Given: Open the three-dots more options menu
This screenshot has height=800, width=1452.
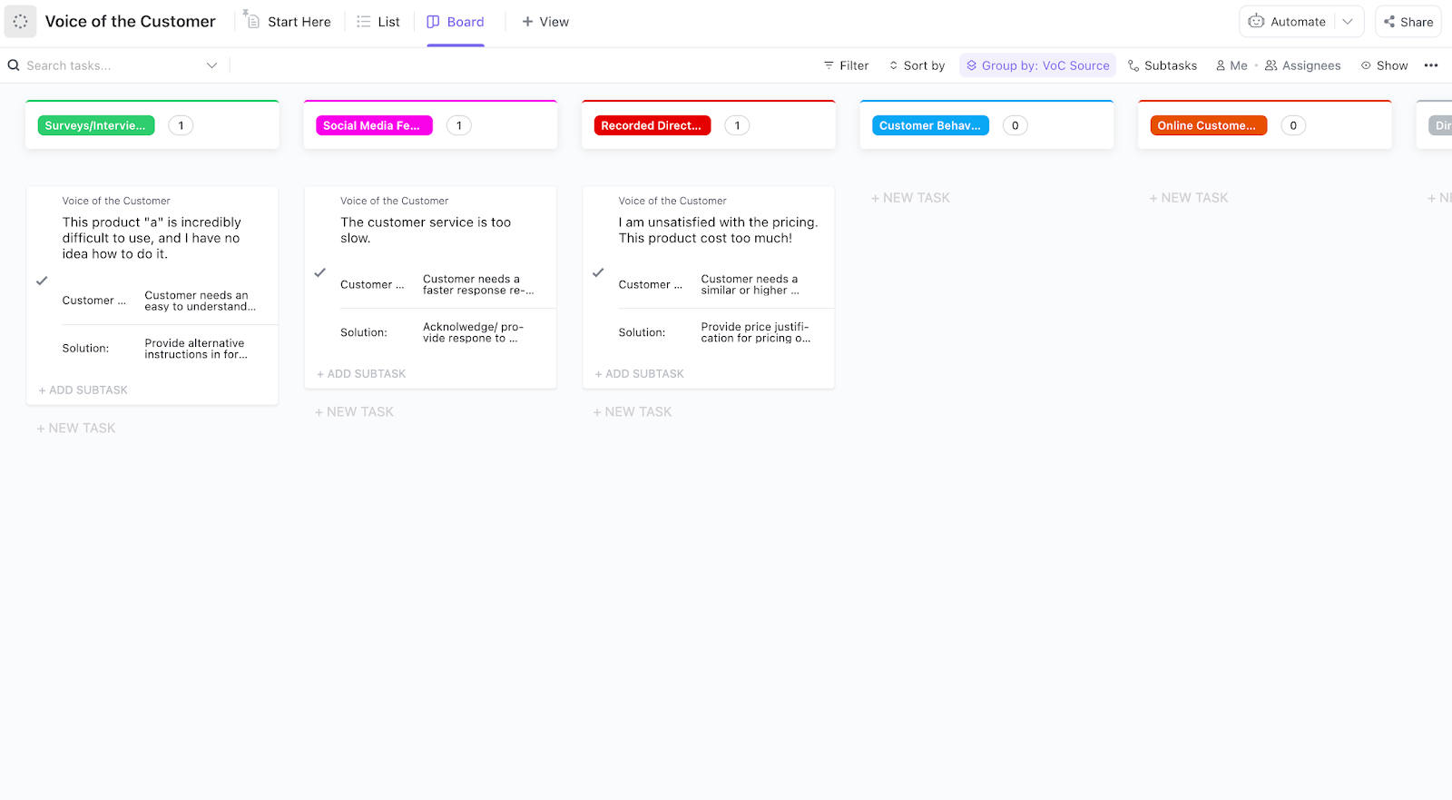Looking at the screenshot, I should 1431,65.
